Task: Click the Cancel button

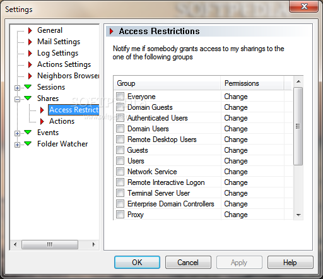Action: coord(188,263)
